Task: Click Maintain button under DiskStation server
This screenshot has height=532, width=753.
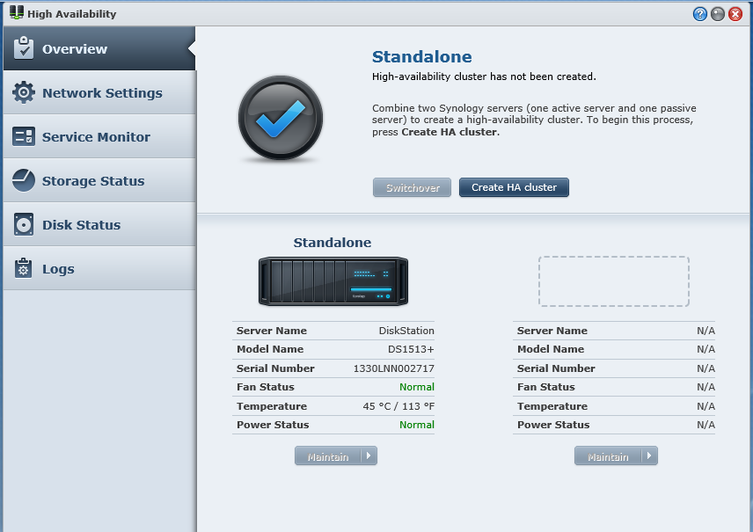Action: tap(328, 455)
